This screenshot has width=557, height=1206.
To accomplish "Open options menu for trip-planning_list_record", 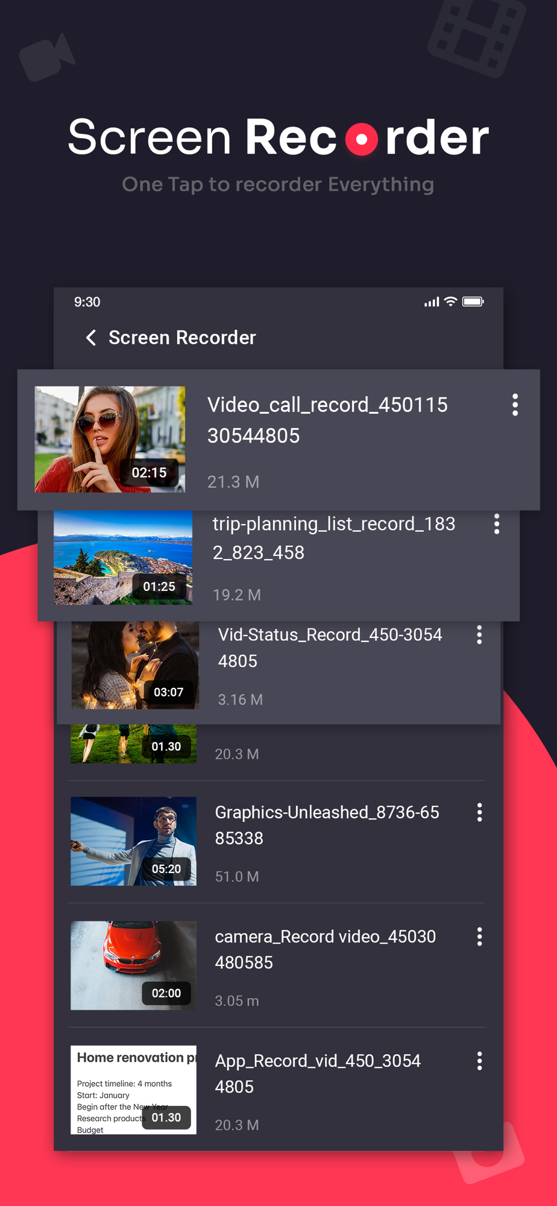I will point(497,524).
